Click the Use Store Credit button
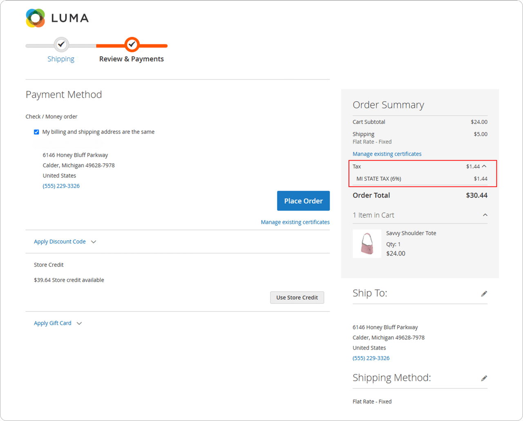The image size is (523, 421). point(297,297)
